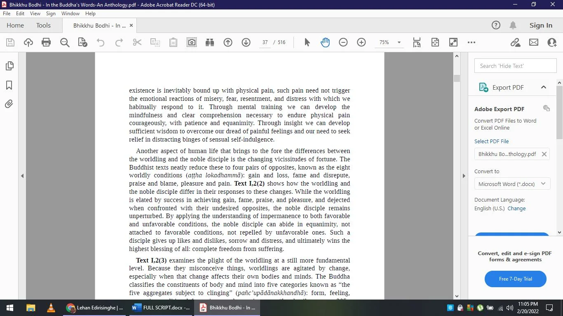Collapse the left navigation pane arrow
Viewport: 563px width, 316px height.
(x=22, y=176)
